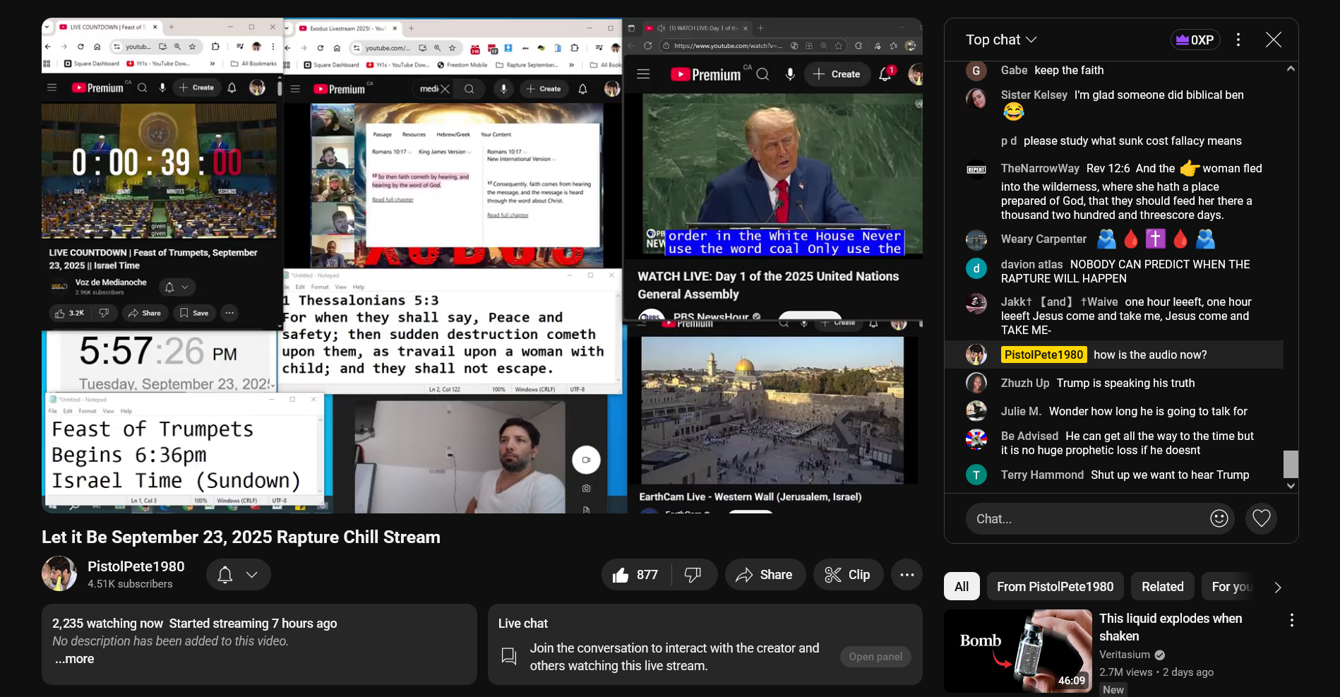Select the All filter chip

tap(962, 587)
